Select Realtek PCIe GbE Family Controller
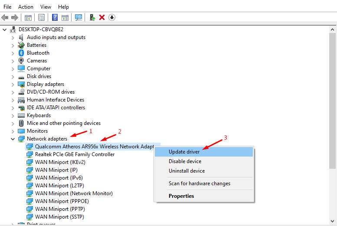The image size is (337, 226). click(75, 154)
